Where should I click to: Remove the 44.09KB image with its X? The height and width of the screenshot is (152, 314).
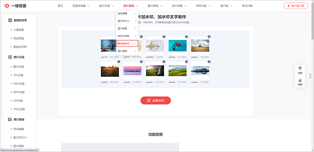coord(142,62)
